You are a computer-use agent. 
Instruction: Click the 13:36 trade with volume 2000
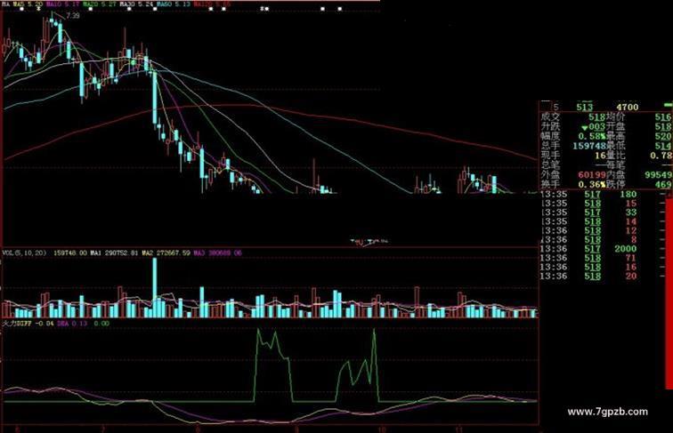click(589, 249)
